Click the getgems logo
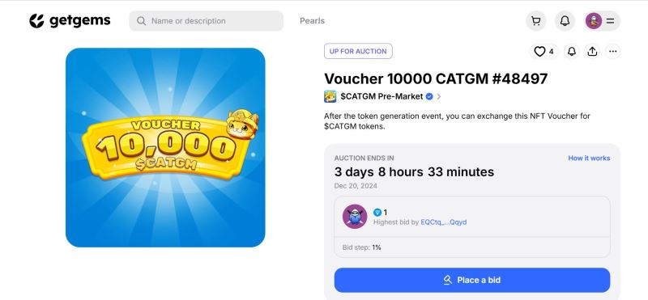 coord(70,21)
